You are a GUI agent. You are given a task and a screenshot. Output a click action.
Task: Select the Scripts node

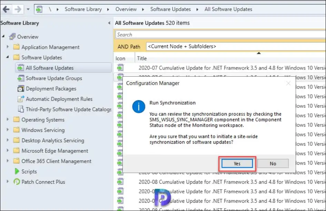(29, 172)
